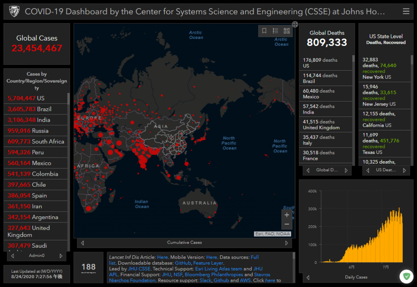Select the 3,106,348 India row

(x=36, y=120)
